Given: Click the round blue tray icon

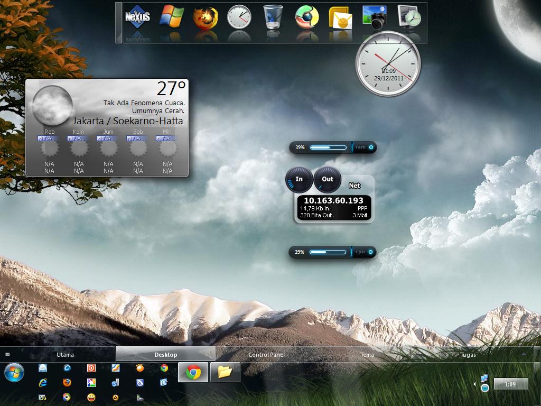Looking at the screenshot, I should point(485,388).
